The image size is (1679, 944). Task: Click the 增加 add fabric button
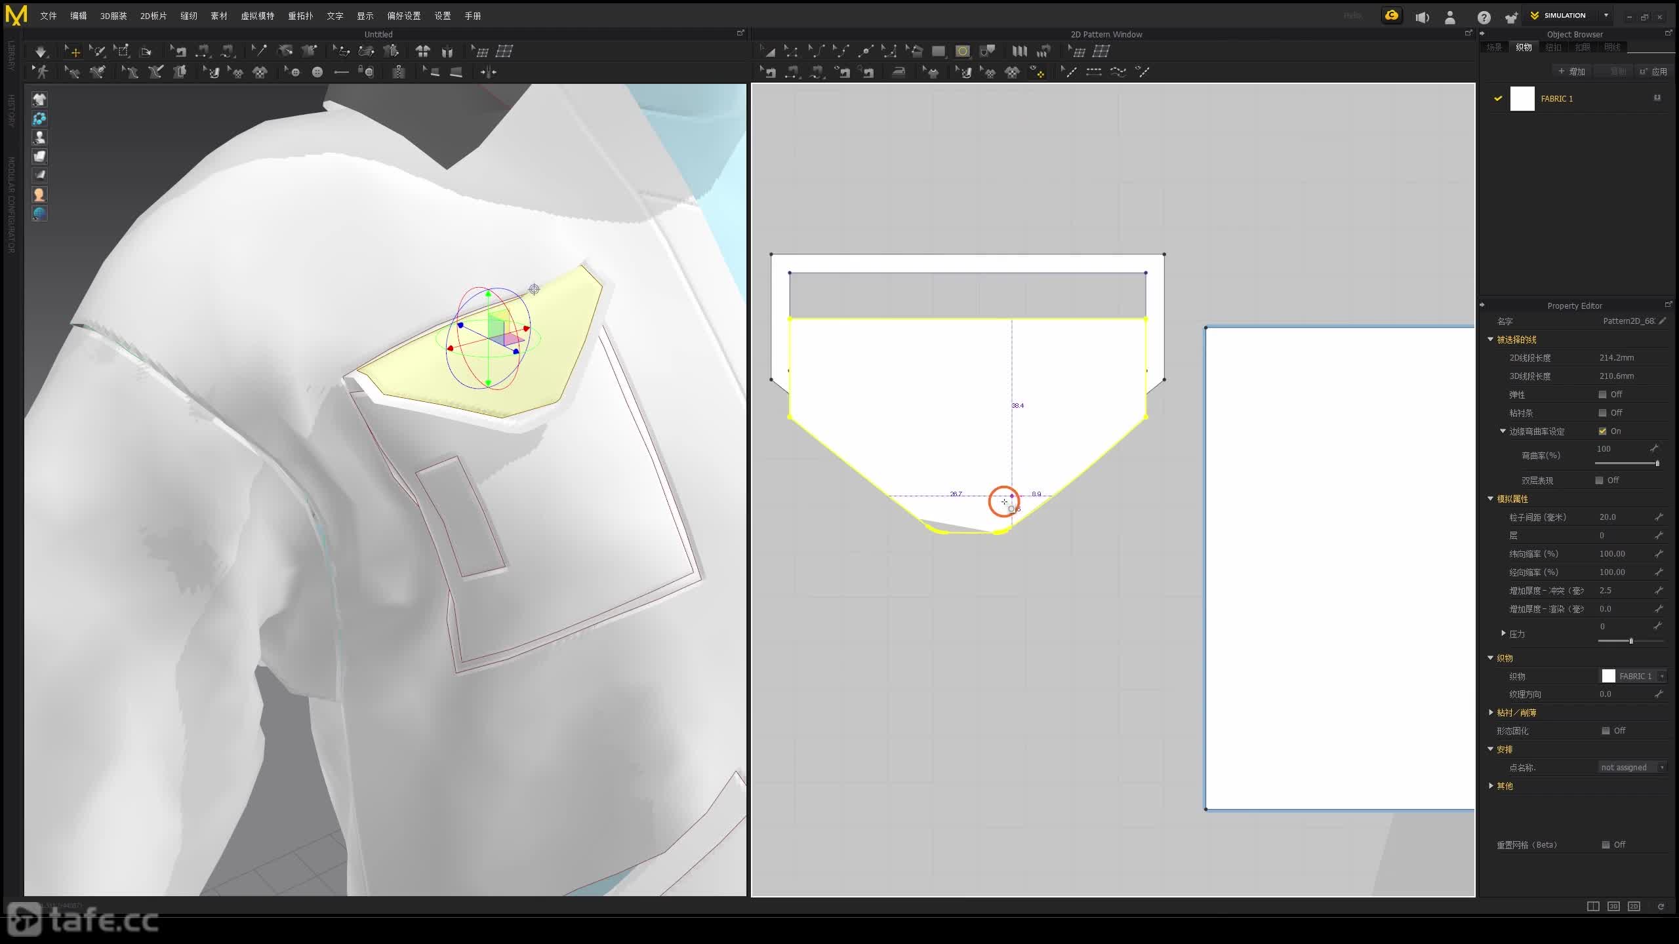click(1571, 71)
